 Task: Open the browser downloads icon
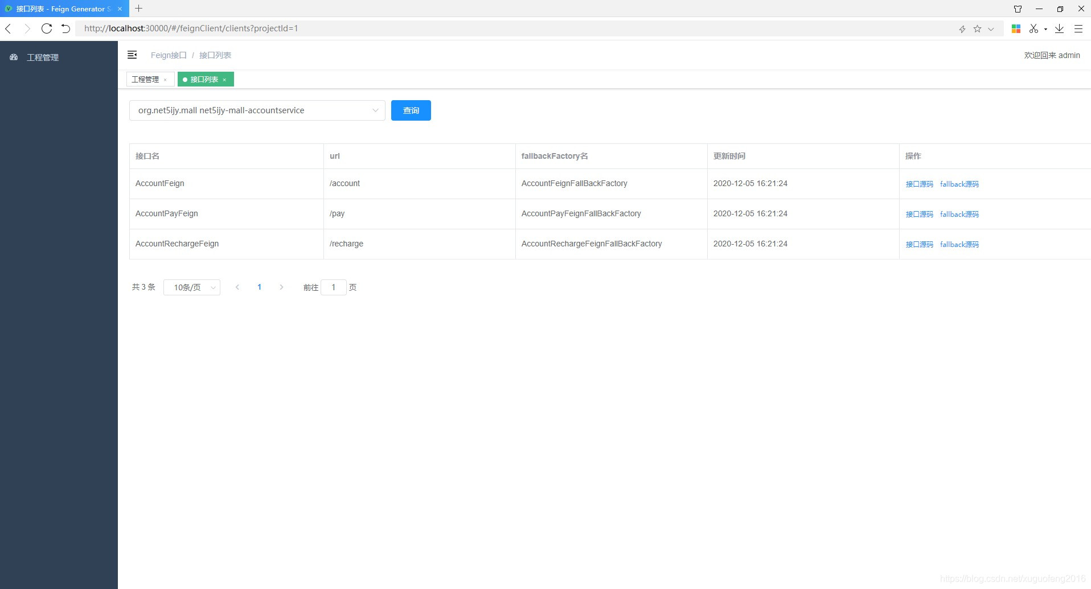(x=1059, y=28)
